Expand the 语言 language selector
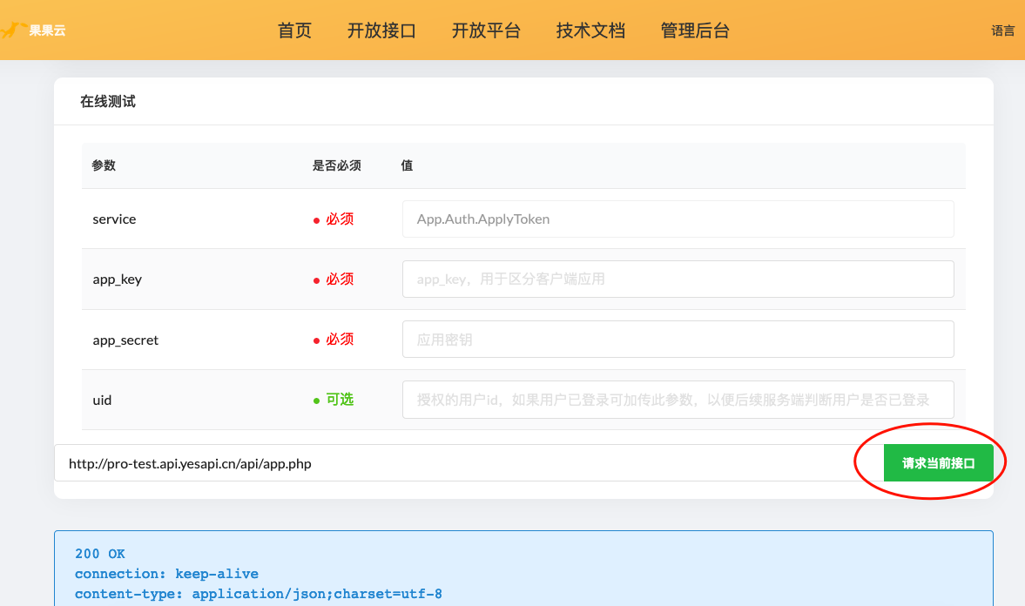 click(x=1002, y=30)
